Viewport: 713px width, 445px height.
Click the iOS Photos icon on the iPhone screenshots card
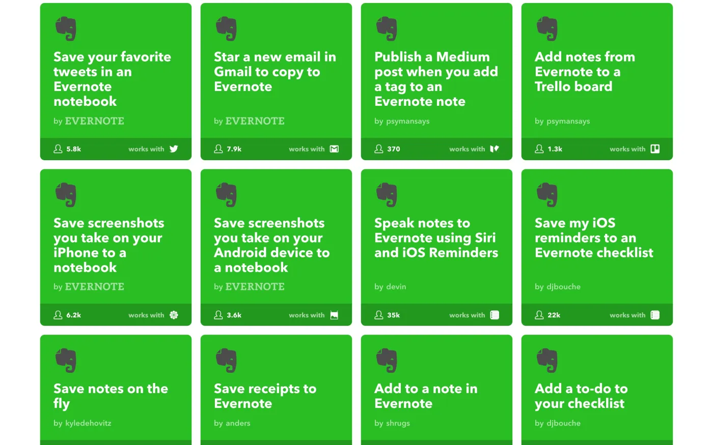[174, 315]
